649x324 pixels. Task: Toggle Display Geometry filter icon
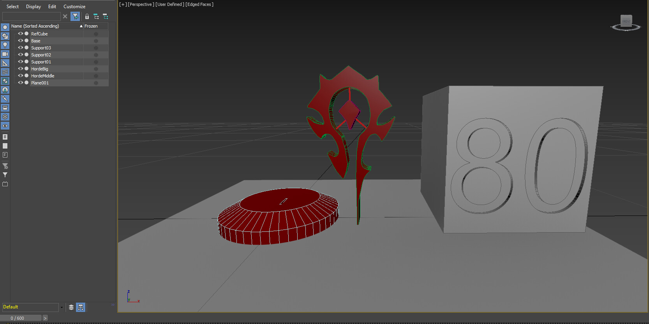coord(5,27)
